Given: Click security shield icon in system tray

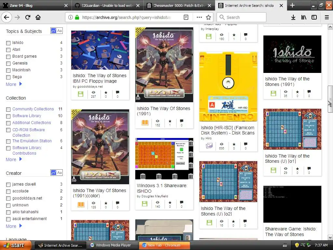Looking at the screenshot, I should point(297,245).
